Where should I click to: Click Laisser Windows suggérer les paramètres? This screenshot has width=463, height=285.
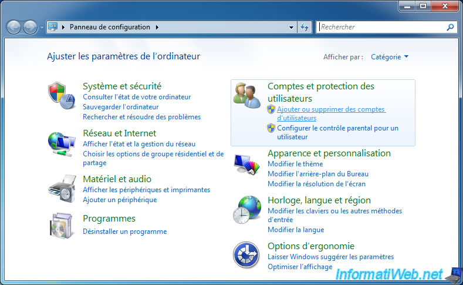coord(330,257)
